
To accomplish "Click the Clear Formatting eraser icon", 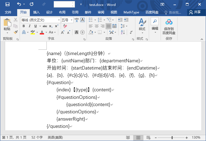I will 65,26.
